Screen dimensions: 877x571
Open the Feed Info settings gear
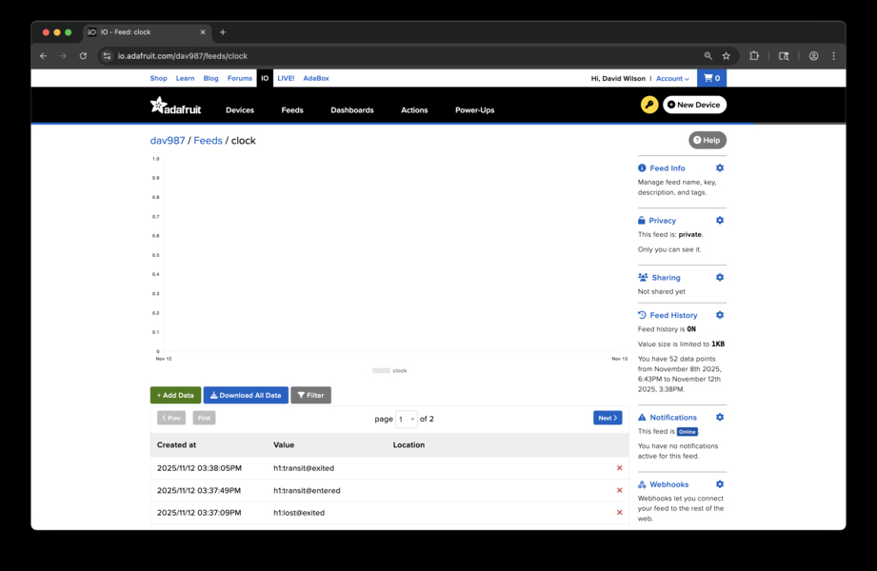[x=720, y=167]
